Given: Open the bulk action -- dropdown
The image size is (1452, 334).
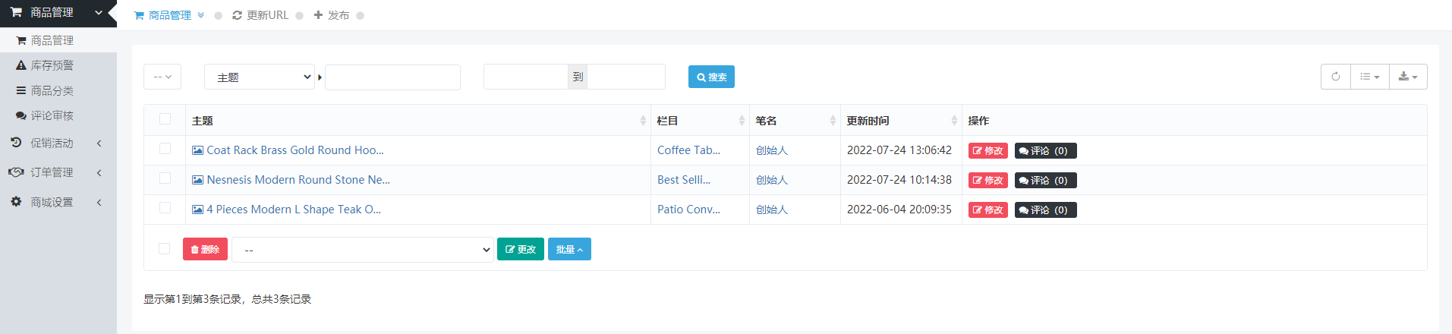Looking at the screenshot, I should pyautogui.click(x=363, y=250).
